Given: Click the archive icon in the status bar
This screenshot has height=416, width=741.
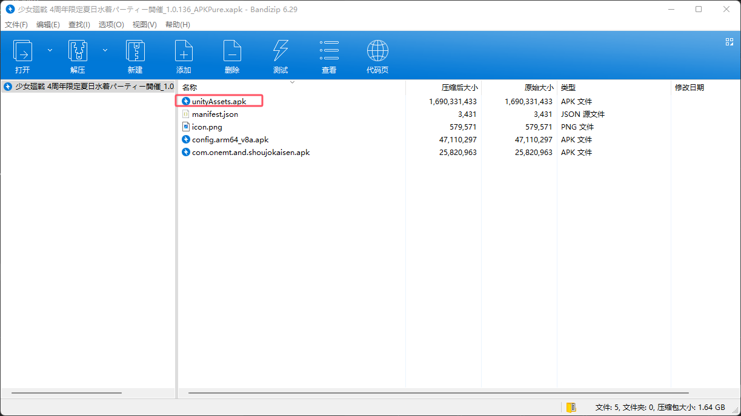Looking at the screenshot, I should coord(571,408).
